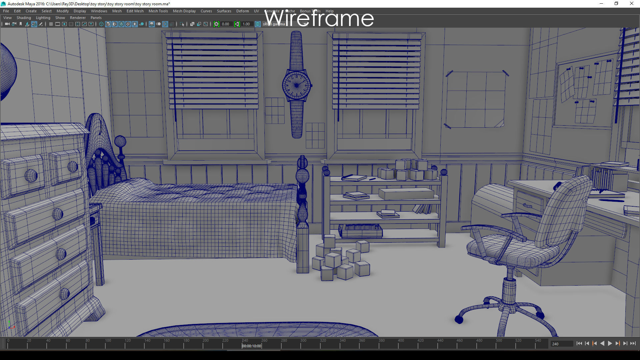Click the Step Back One Key button
640x360 pixels.
tap(595, 343)
